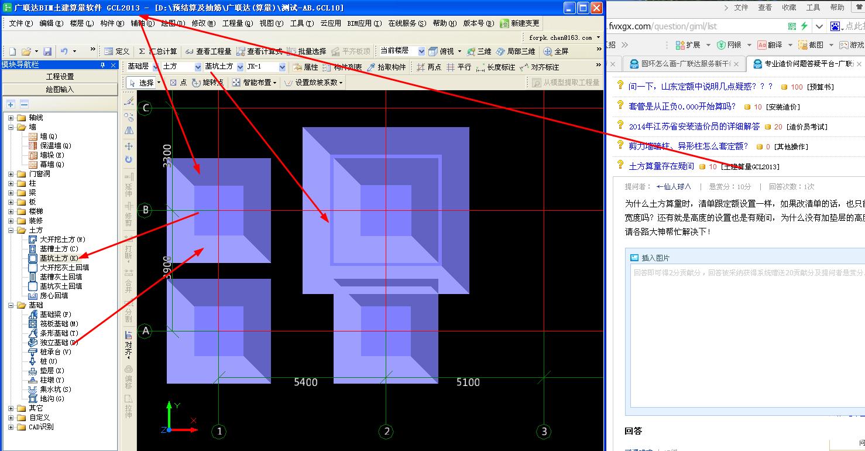Switch to browser tab 圆环怎么画
The height and width of the screenshot is (451, 865).
685,64
